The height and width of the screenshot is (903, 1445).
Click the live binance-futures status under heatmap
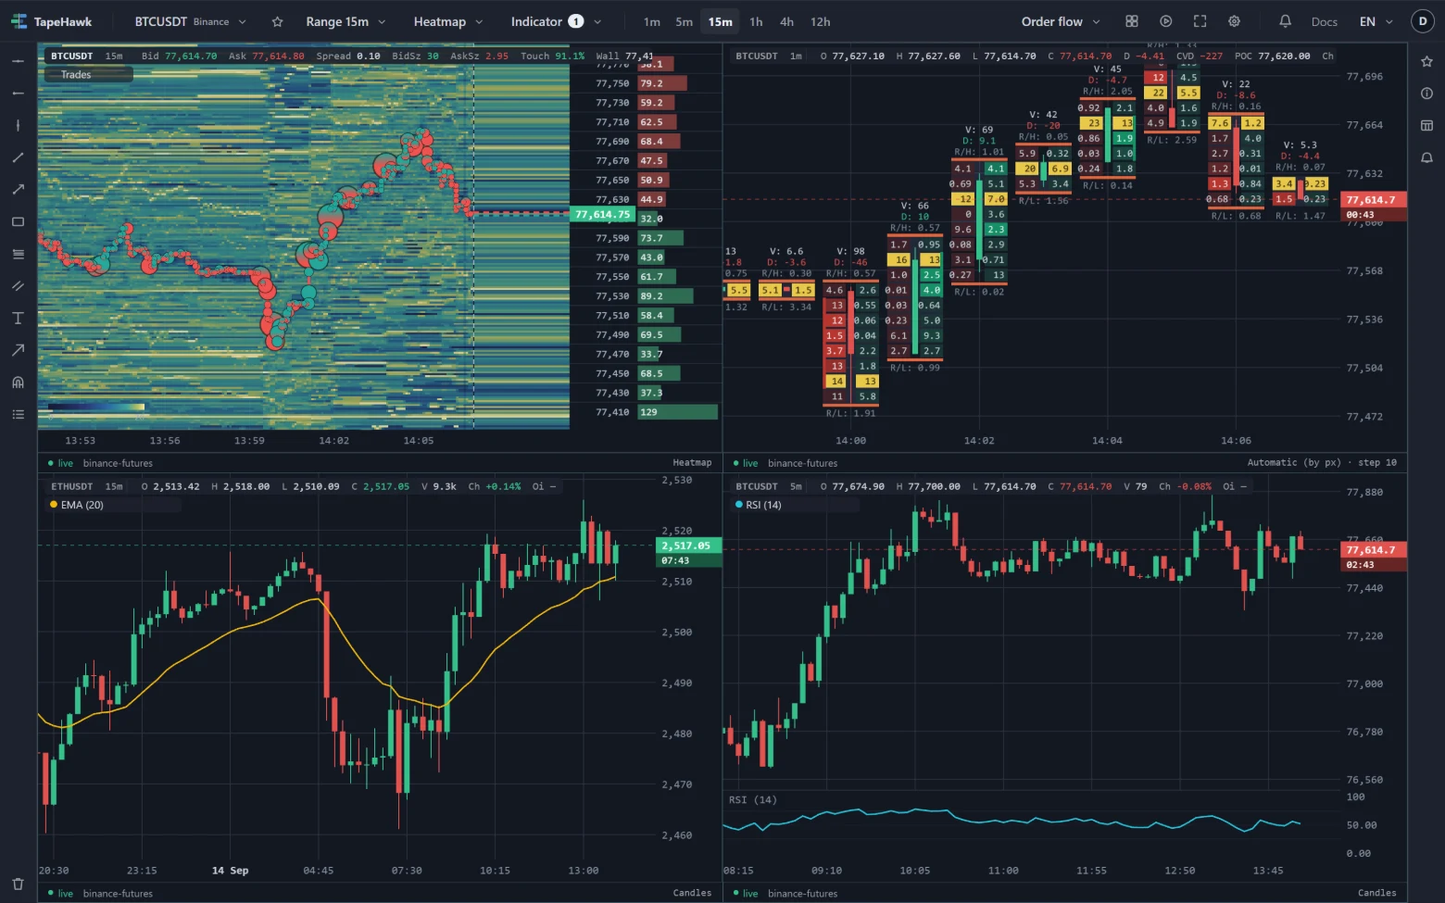point(100,463)
